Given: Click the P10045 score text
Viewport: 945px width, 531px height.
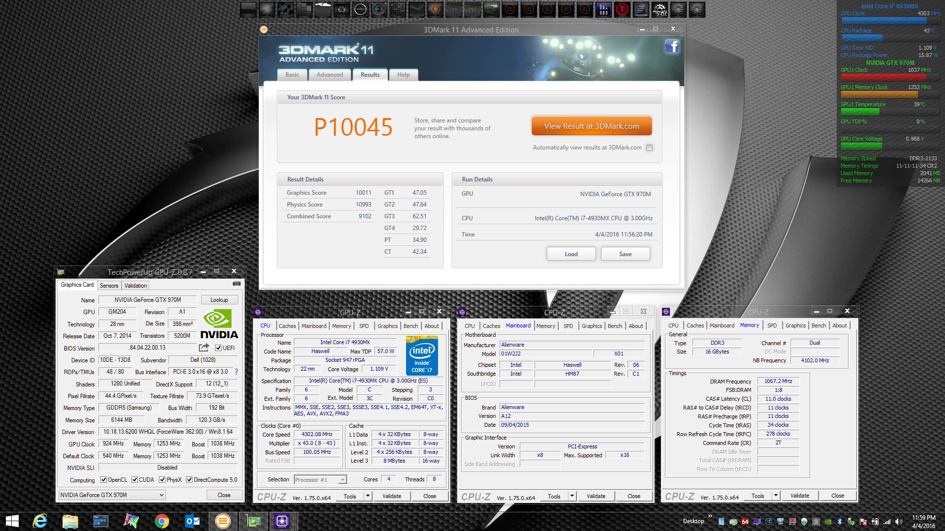Looking at the screenshot, I should point(353,127).
